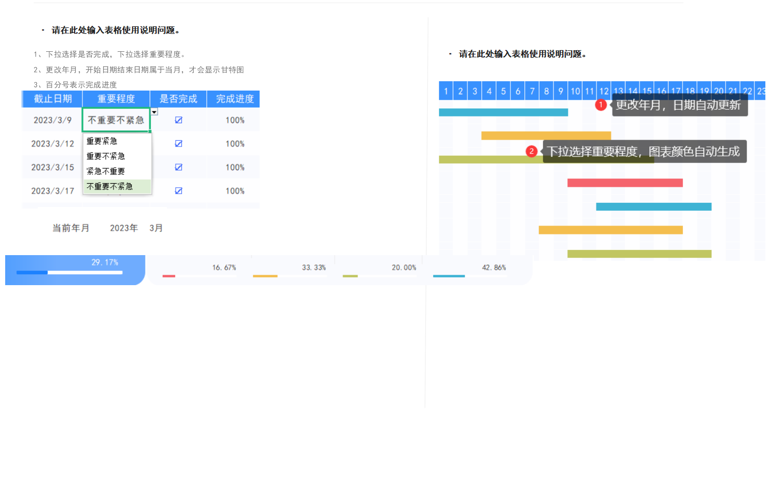
Task: Select 100% progress cell in 2023/3/12 row
Action: click(x=235, y=144)
